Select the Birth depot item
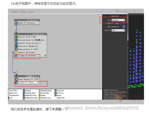This screenshot has width=149, height=113. [10, 98]
